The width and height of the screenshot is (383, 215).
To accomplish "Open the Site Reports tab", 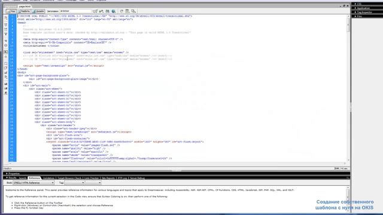I will 108,178.
